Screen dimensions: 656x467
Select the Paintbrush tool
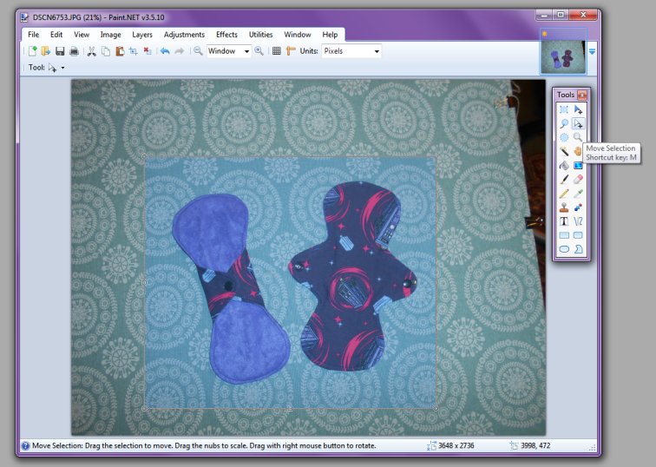pyautogui.click(x=564, y=179)
